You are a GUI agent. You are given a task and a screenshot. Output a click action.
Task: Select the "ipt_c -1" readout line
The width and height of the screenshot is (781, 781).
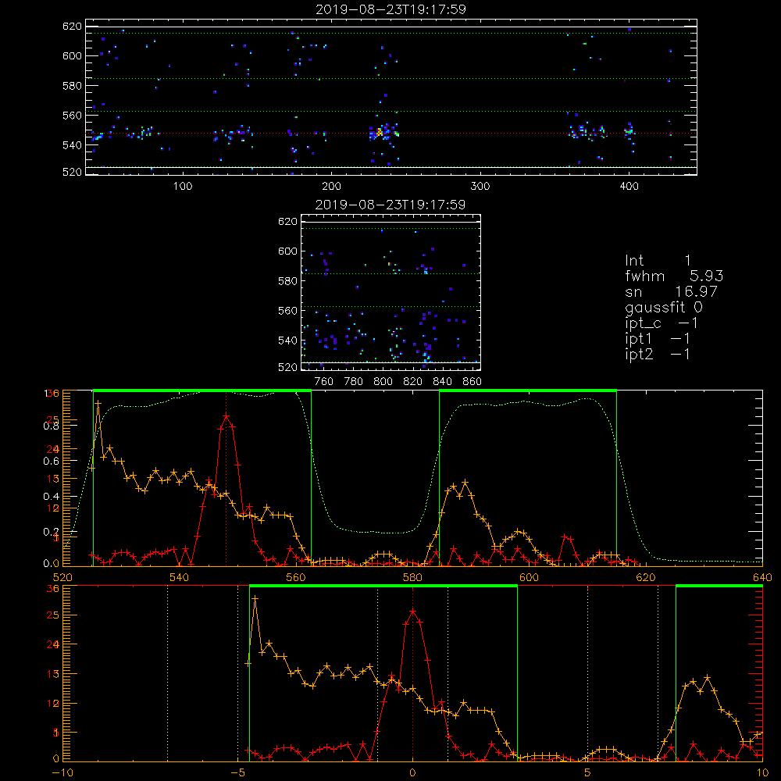662,323
